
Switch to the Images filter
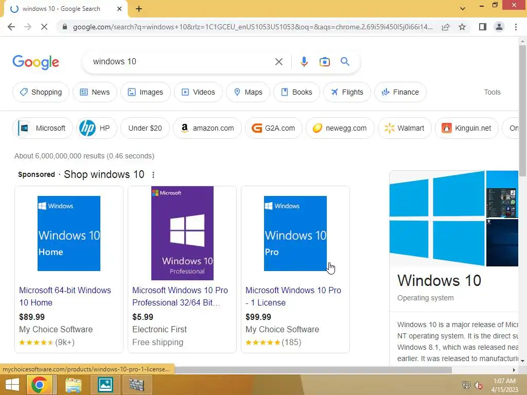point(146,92)
